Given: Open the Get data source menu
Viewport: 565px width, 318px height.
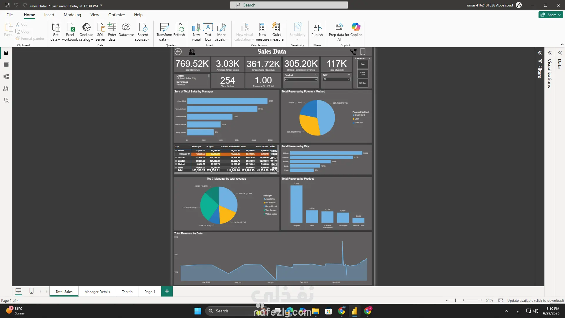Looking at the screenshot, I should click(x=55, y=32).
